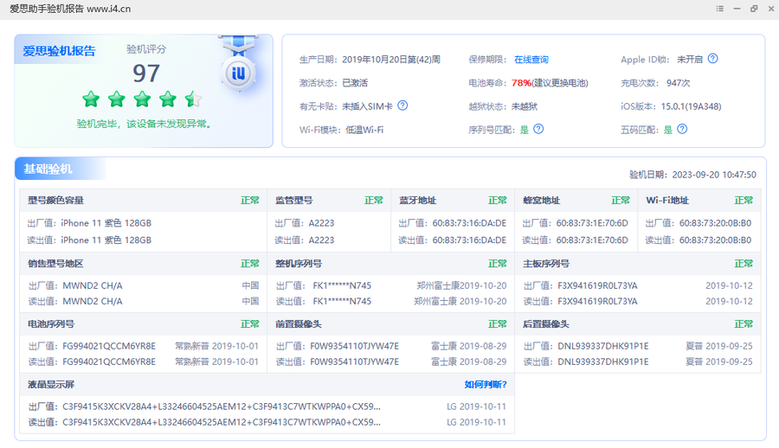The image size is (779, 448).
Task: Click cellular factory address 60:83:73:1E:70:6D
Action: 592,223
